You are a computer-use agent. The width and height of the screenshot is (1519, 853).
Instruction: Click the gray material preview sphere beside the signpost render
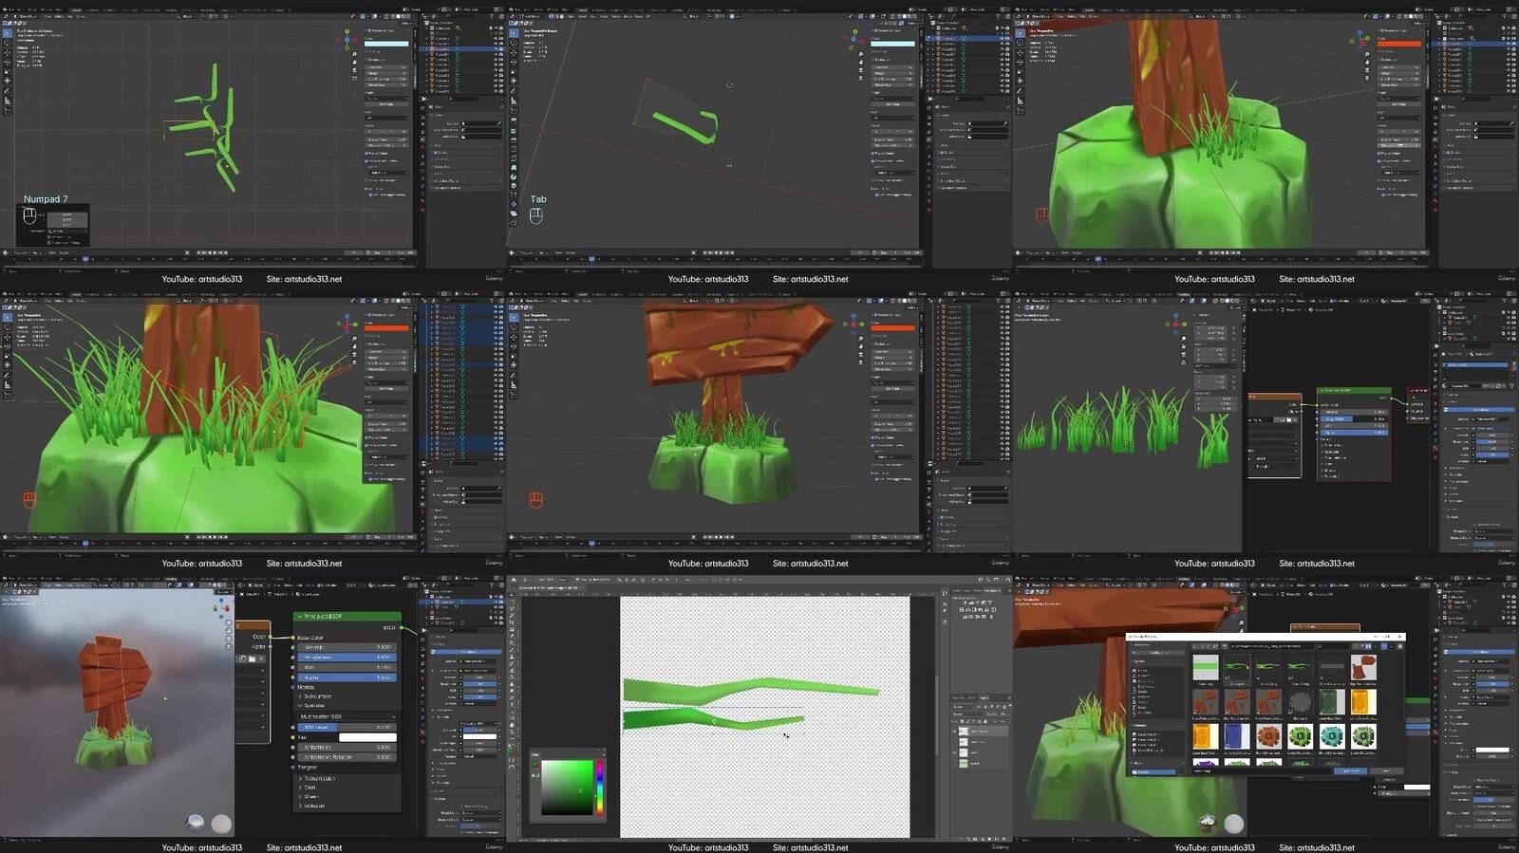tap(221, 824)
